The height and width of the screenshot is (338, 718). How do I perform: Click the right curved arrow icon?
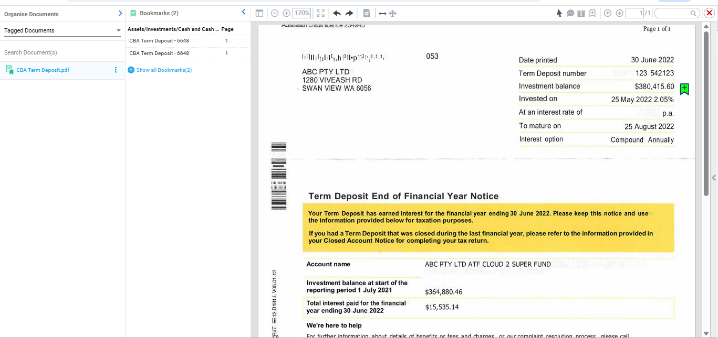[x=349, y=13]
